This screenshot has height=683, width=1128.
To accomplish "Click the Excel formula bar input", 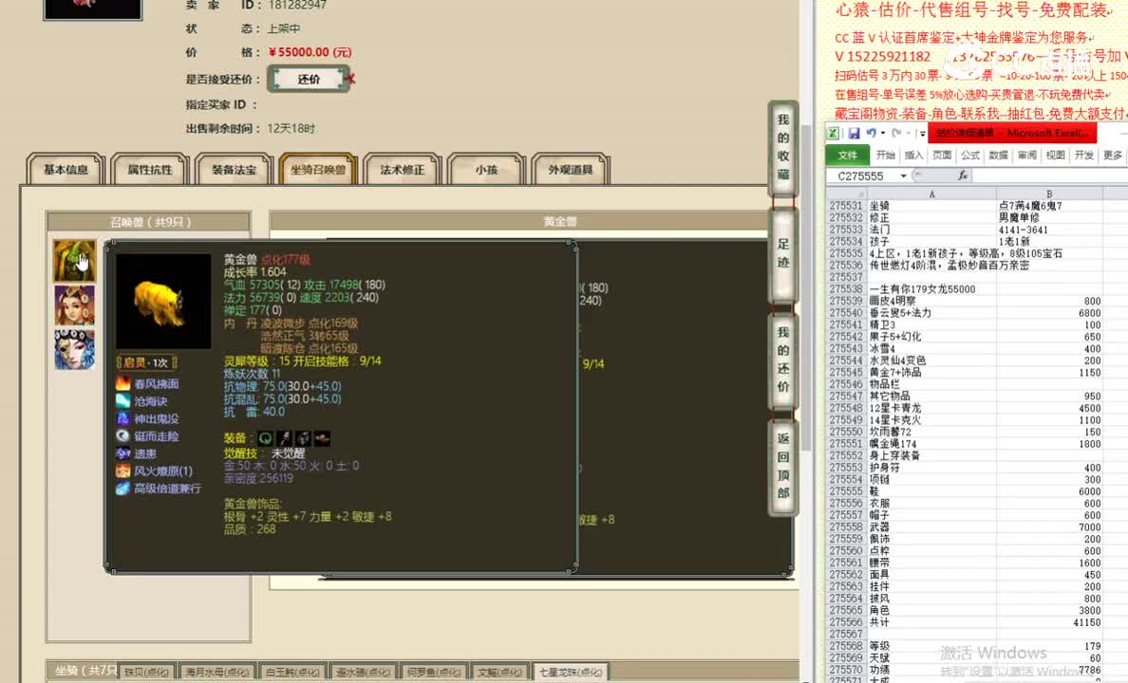I will tap(1050, 175).
